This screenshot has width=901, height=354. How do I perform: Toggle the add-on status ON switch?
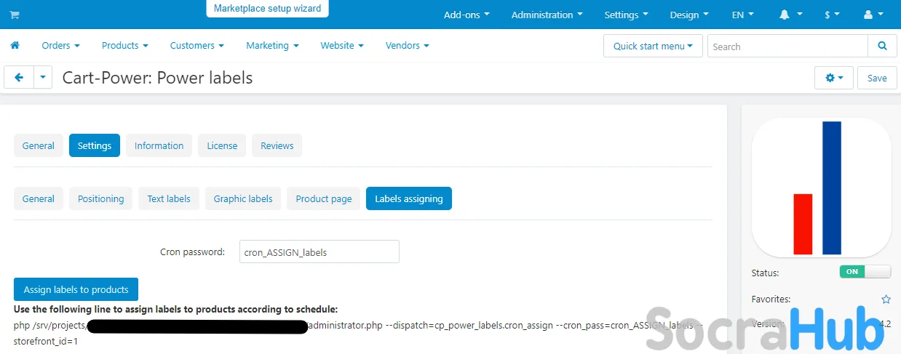(865, 271)
